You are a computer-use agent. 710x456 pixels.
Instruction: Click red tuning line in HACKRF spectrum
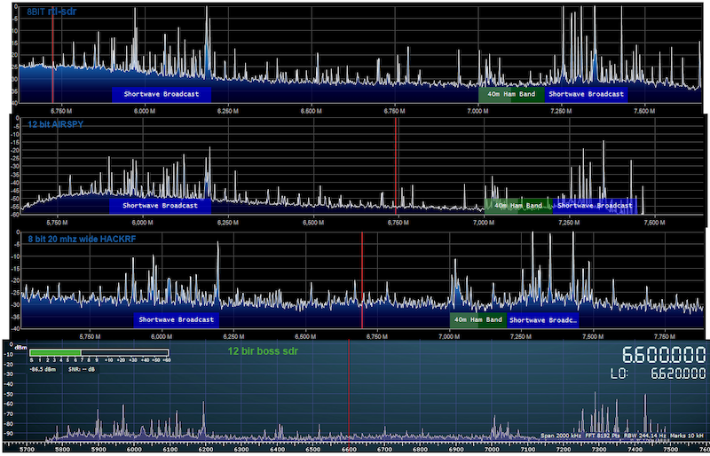click(362, 279)
